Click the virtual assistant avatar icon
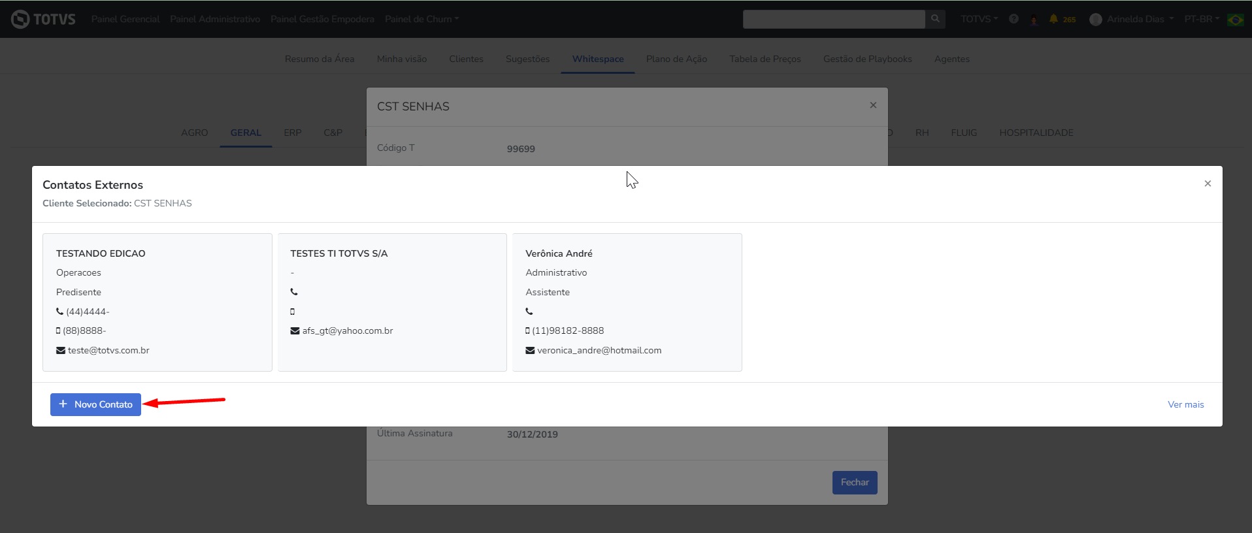This screenshot has width=1252, height=533. (x=1034, y=20)
